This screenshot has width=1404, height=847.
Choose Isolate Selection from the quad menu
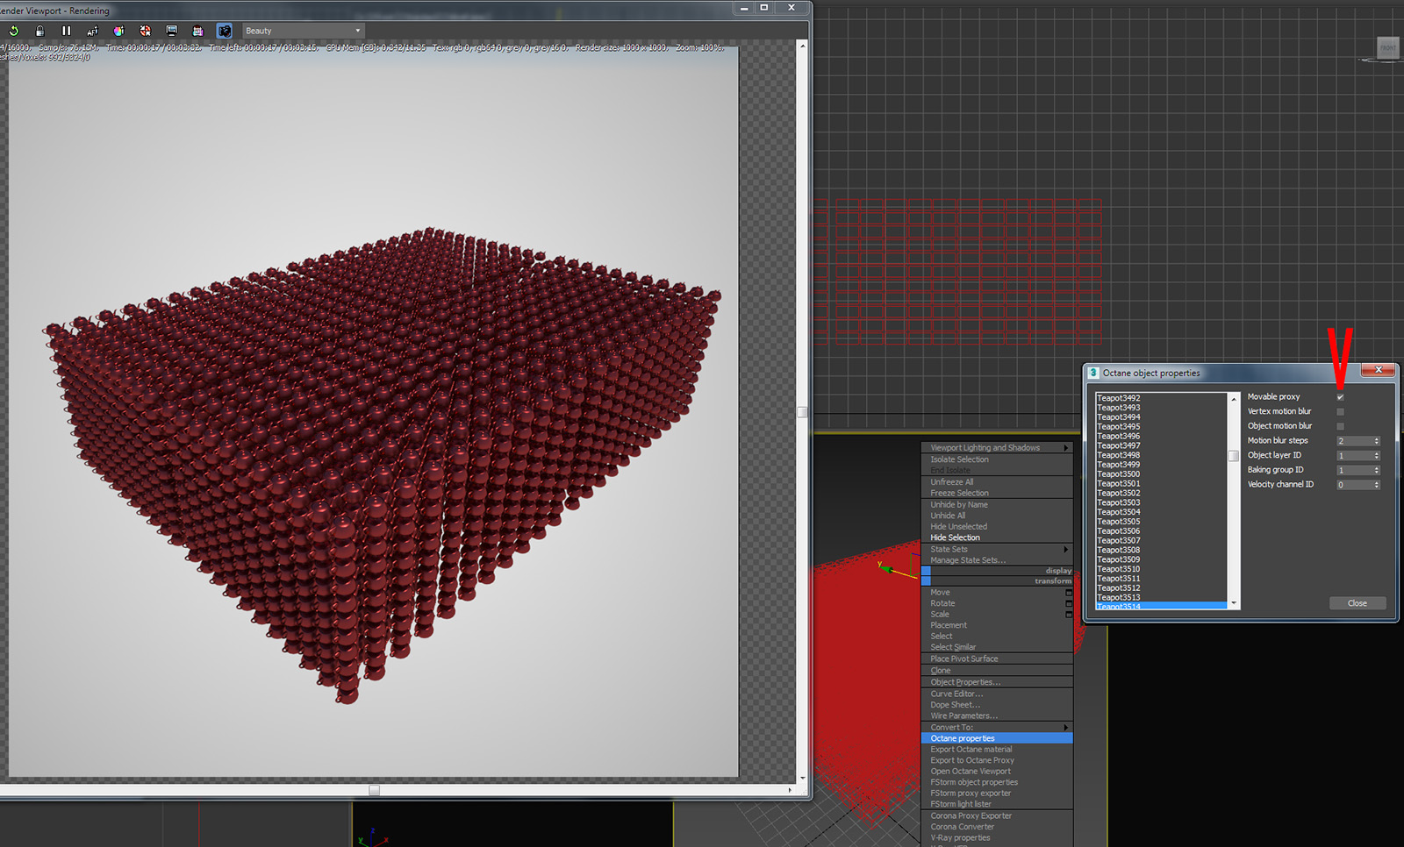coord(997,459)
